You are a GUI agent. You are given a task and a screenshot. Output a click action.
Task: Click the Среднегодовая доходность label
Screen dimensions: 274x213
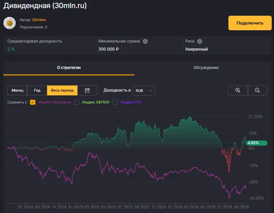click(35, 41)
